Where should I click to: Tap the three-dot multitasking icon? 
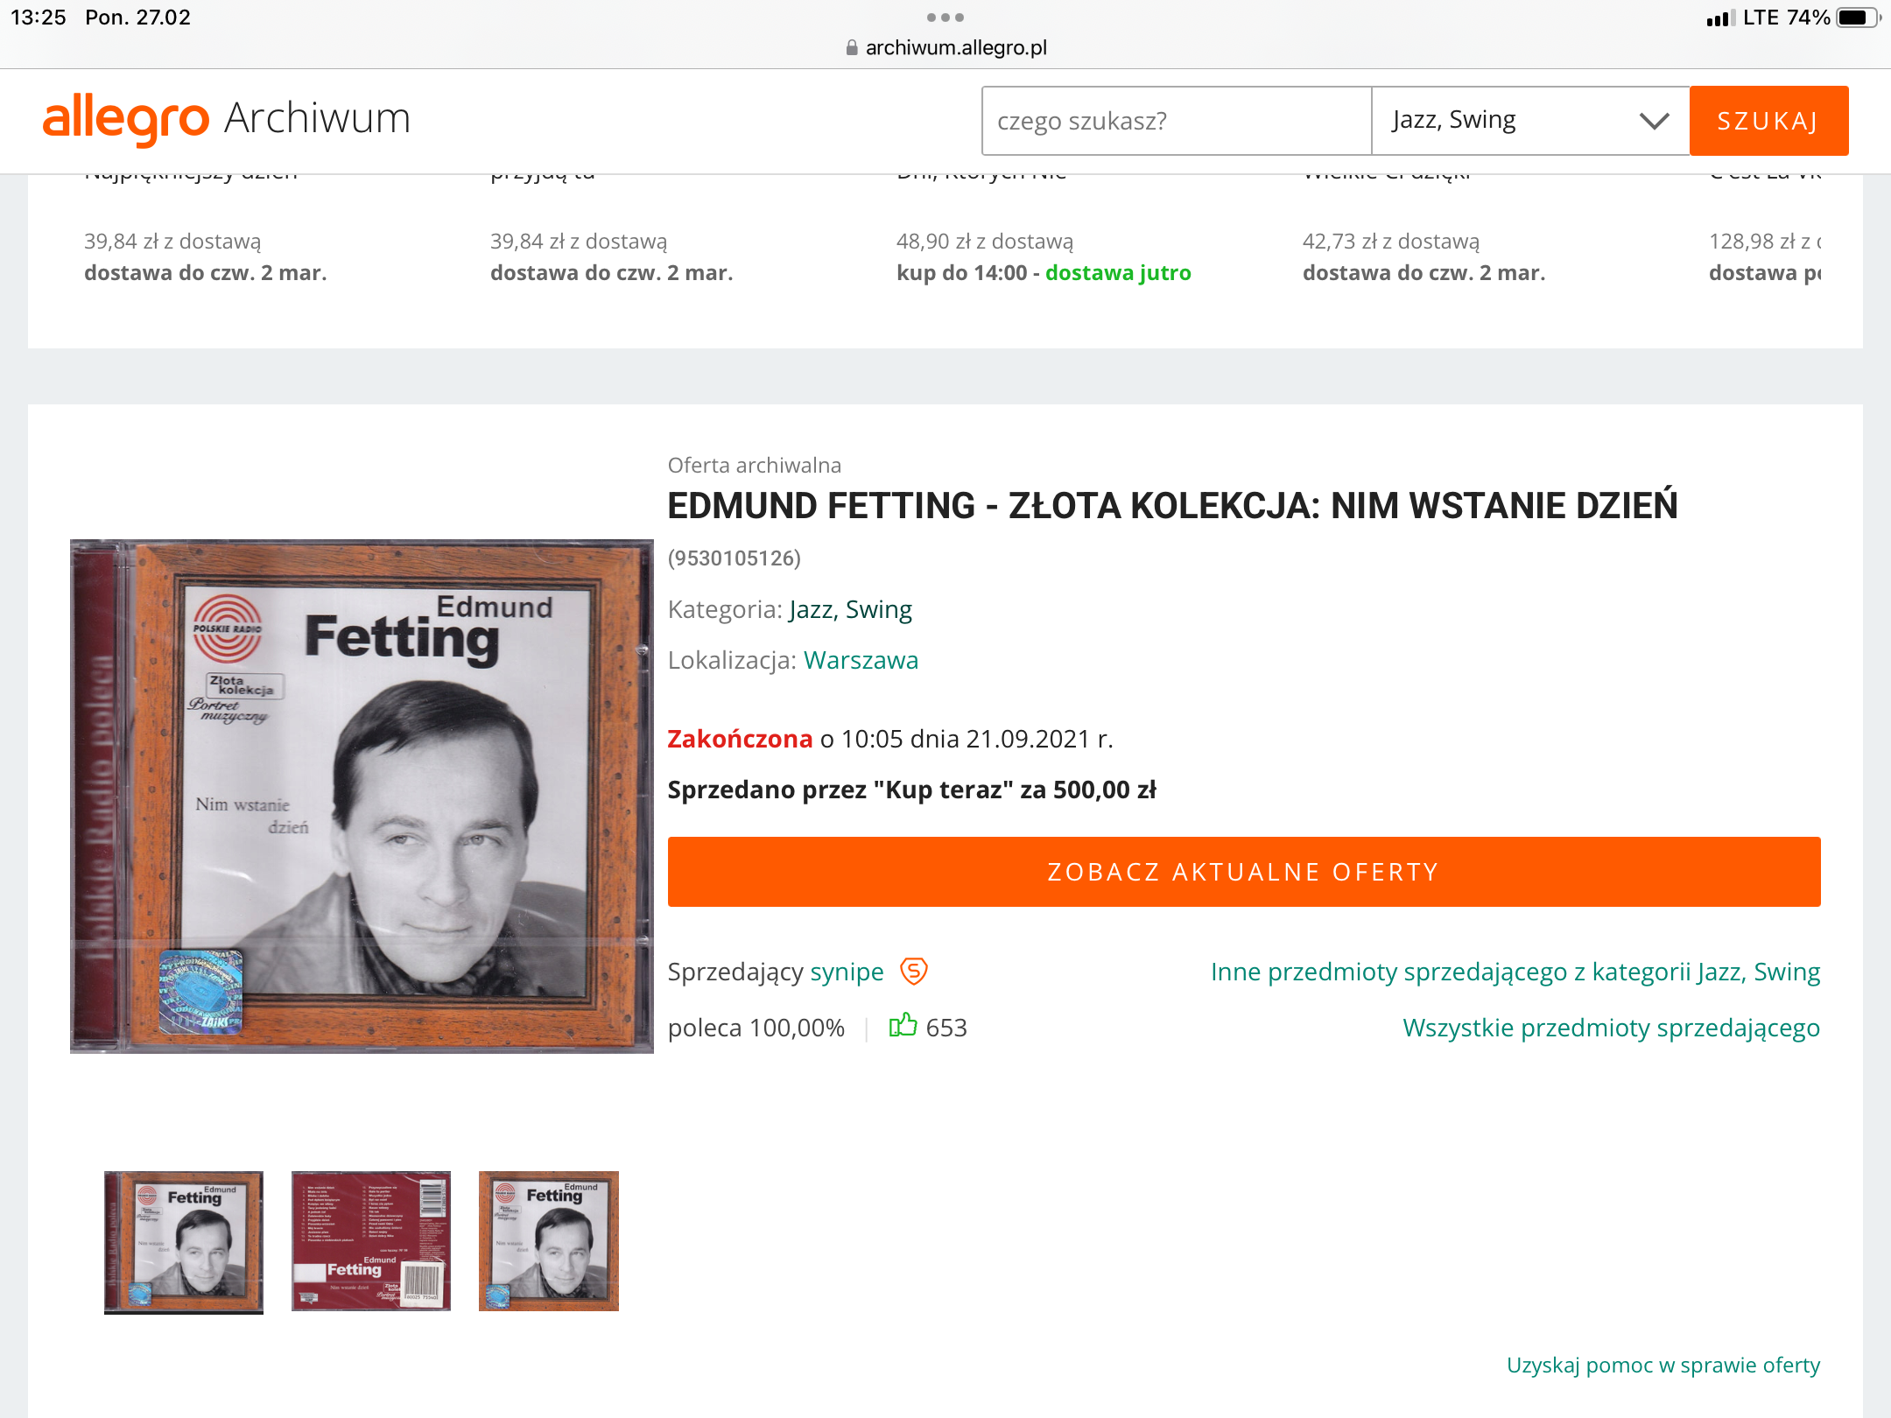(x=945, y=18)
